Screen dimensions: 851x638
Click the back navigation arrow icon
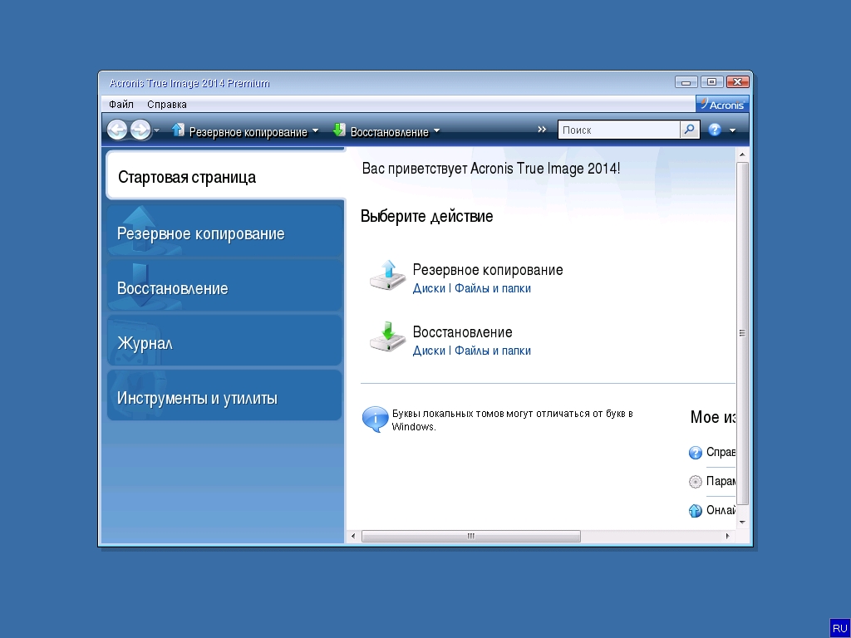(x=117, y=130)
